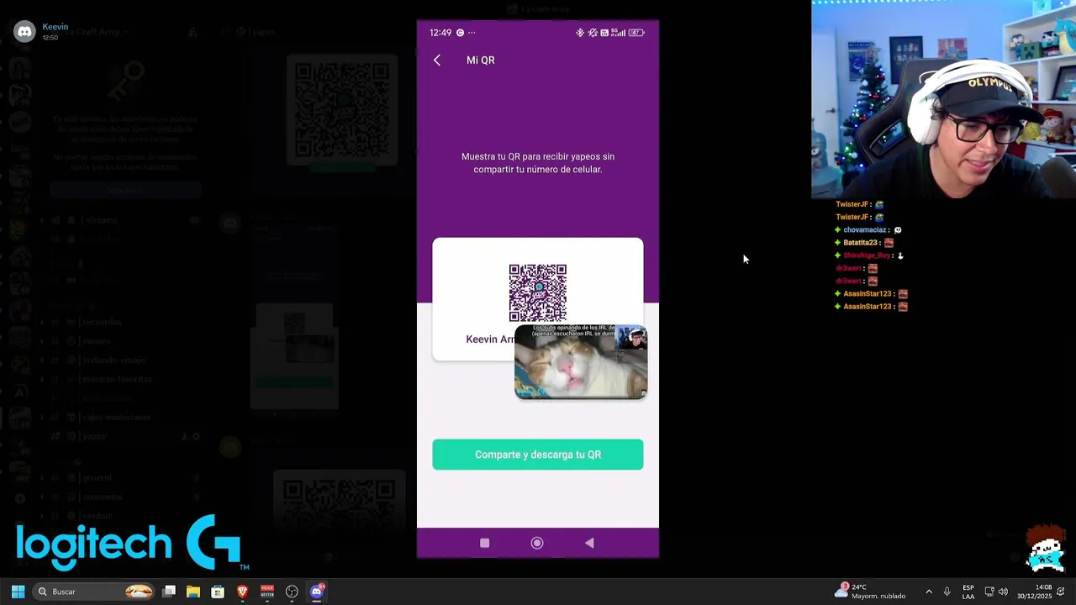Click the Keevin Discord overlay name
1076x605 pixels.
(55, 27)
